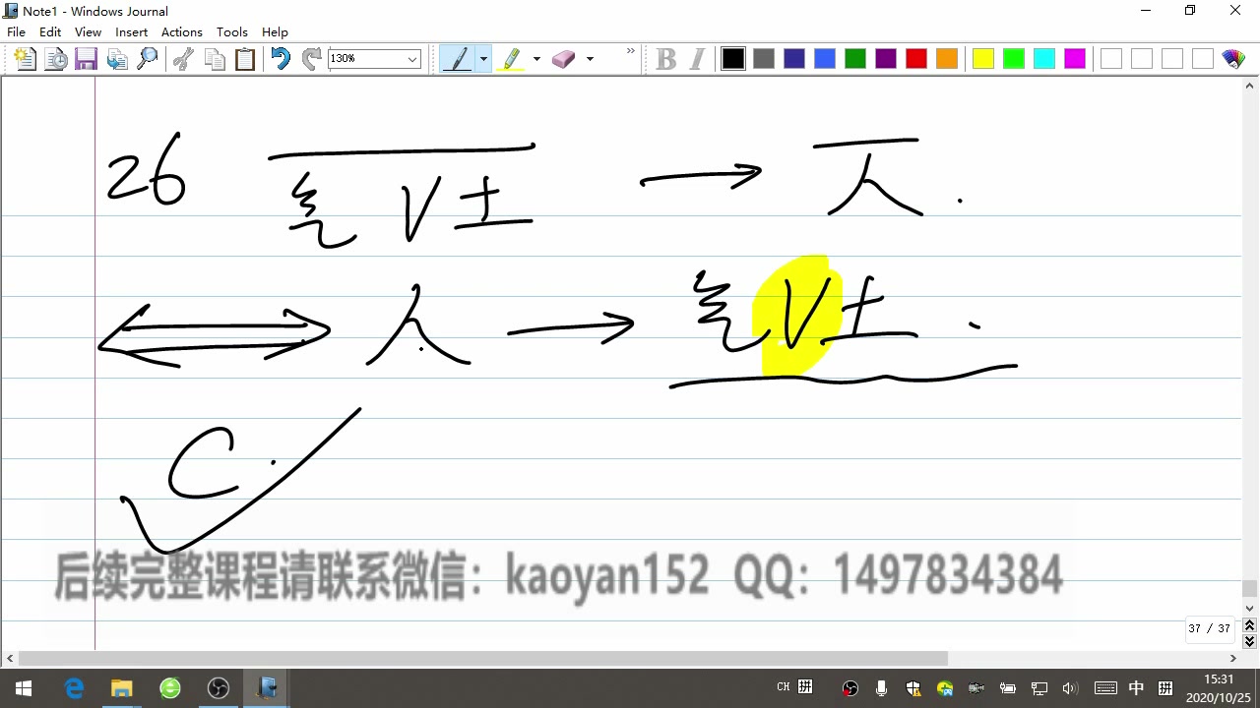Choose the gray ink color swatch
This screenshot has width=1260, height=708.
[764, 59]
